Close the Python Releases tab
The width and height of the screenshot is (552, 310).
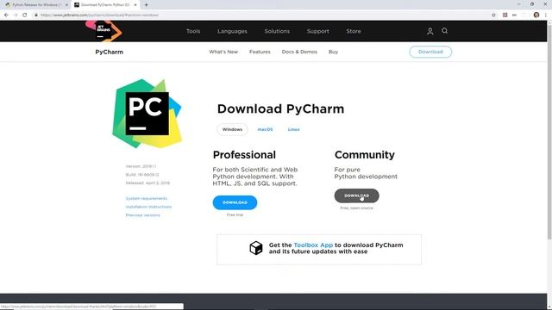[66, 5]
